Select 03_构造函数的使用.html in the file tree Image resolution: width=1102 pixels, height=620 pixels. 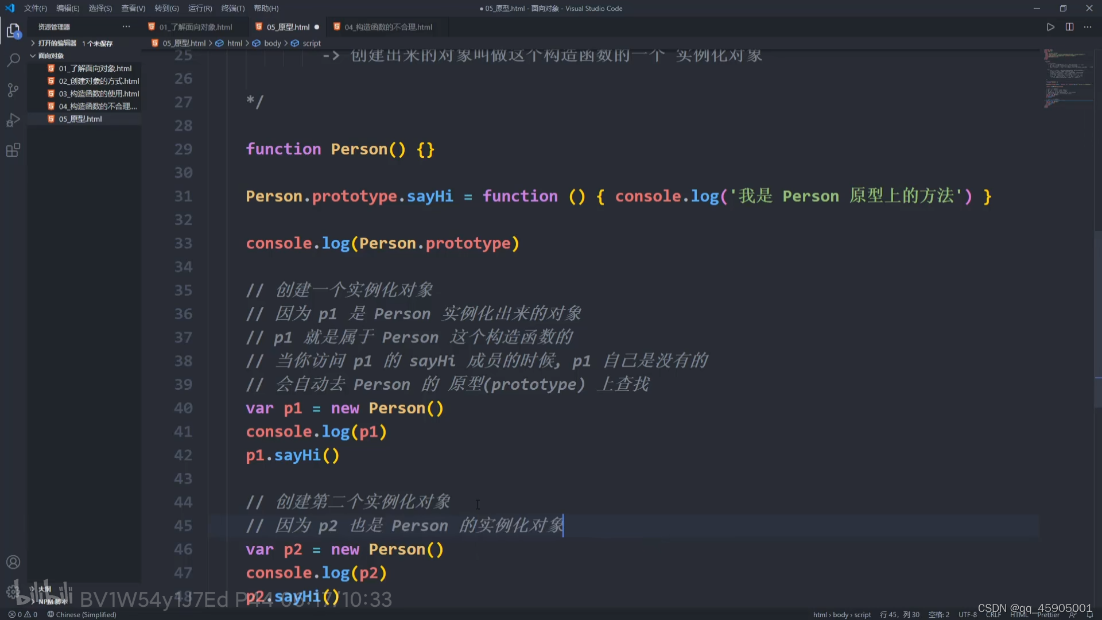coord(98,93)
